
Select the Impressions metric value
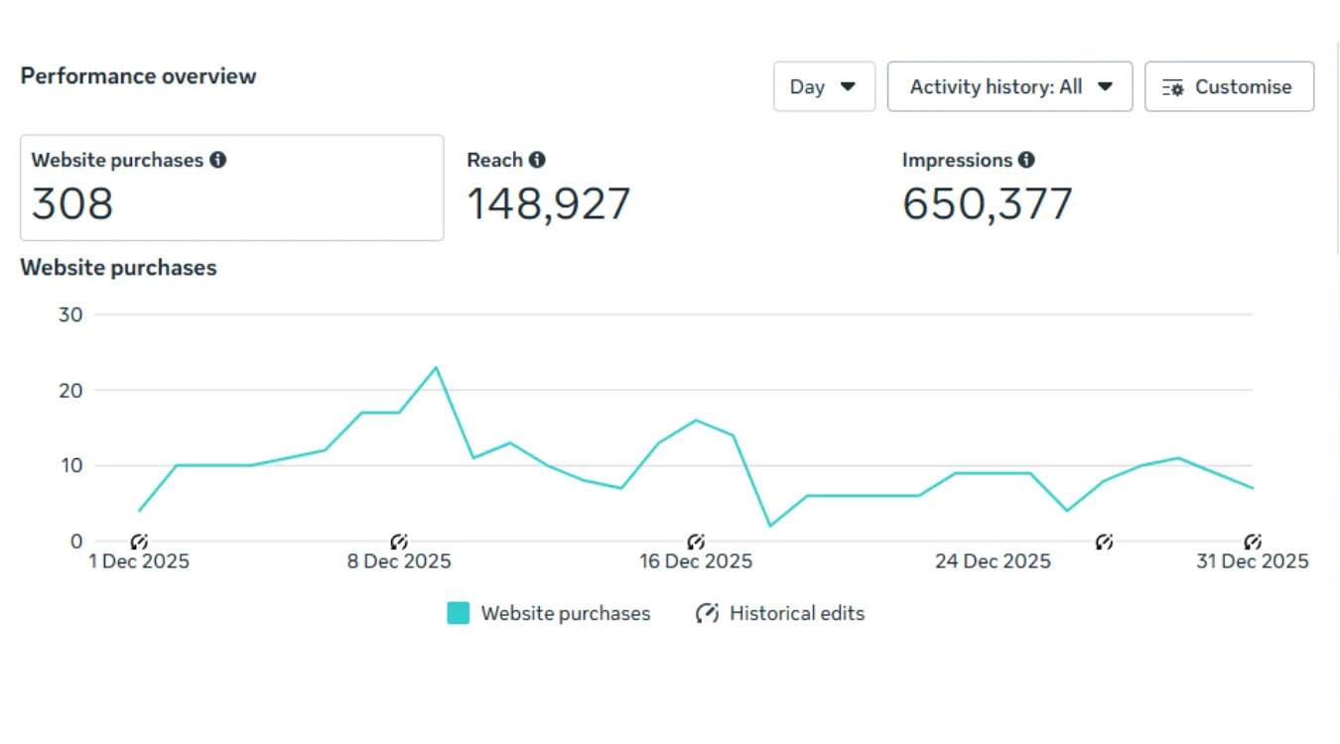click(987, 203)
